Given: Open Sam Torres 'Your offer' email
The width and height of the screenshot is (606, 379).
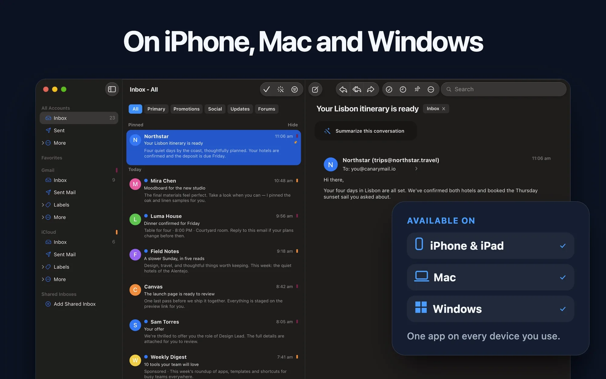Looking at the screenshot, I should [214, 331].
